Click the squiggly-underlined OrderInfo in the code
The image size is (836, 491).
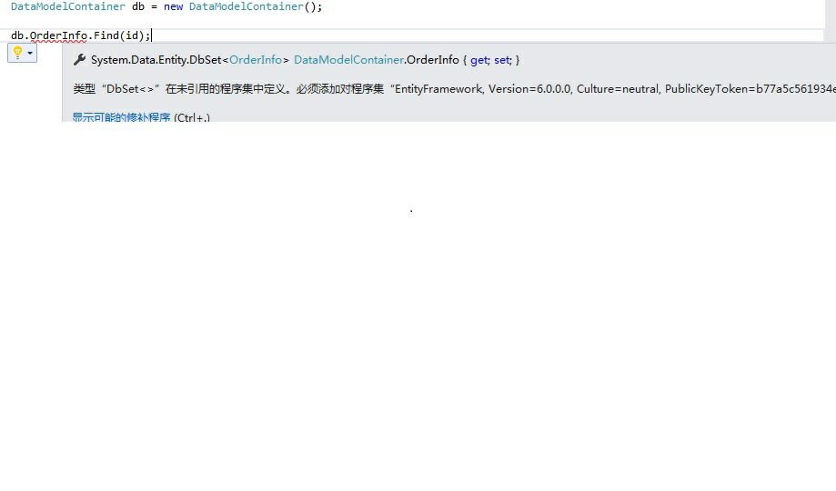58,35
